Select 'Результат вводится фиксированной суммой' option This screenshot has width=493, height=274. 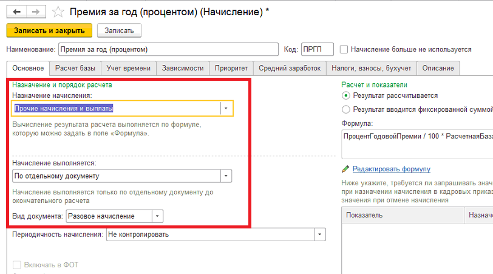pos(346,109)
